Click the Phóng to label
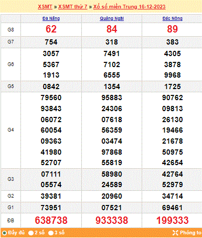 (x=190, y=233)
